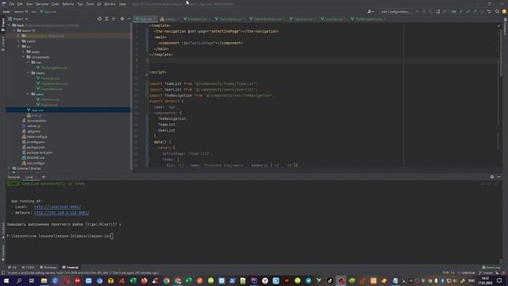Screen dimensions: 508x286
Task: Open the Navigate menu
Action: (x=42, y=4)
